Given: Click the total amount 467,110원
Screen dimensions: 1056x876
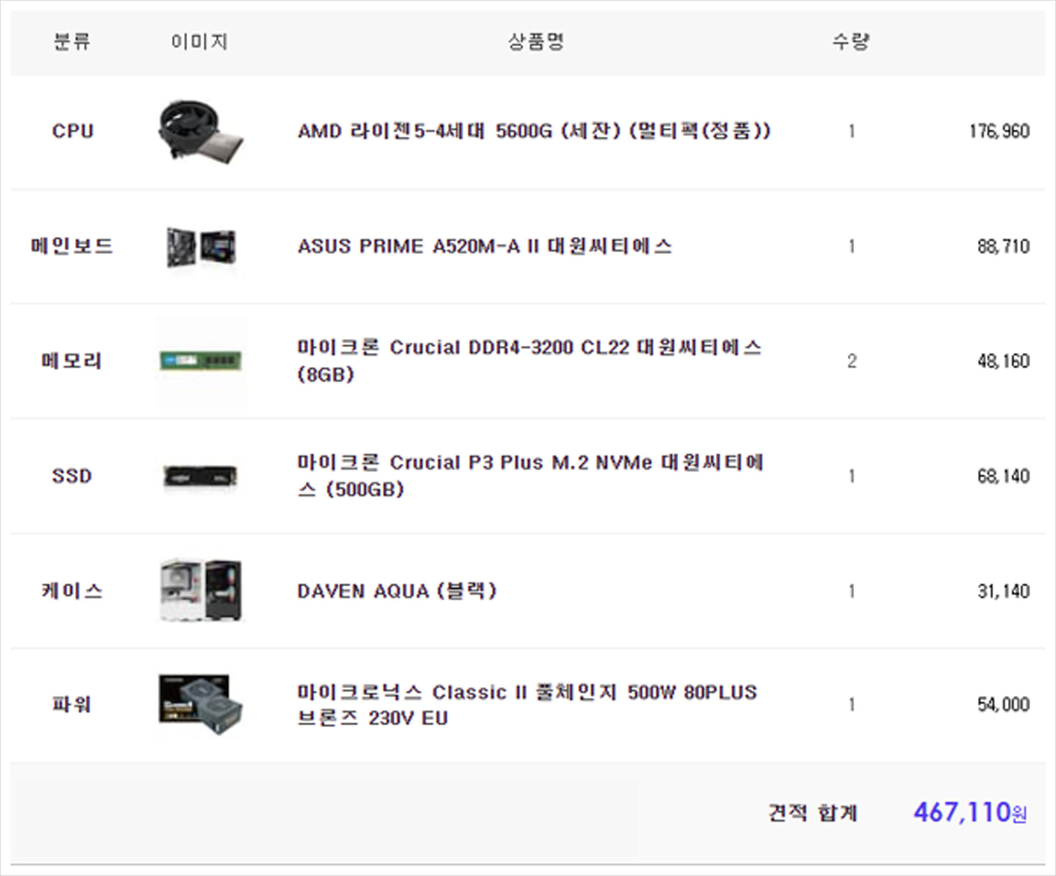Looking at the screenshot, I should [x=970, y=812].
